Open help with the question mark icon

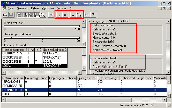[x=93, y=15]
